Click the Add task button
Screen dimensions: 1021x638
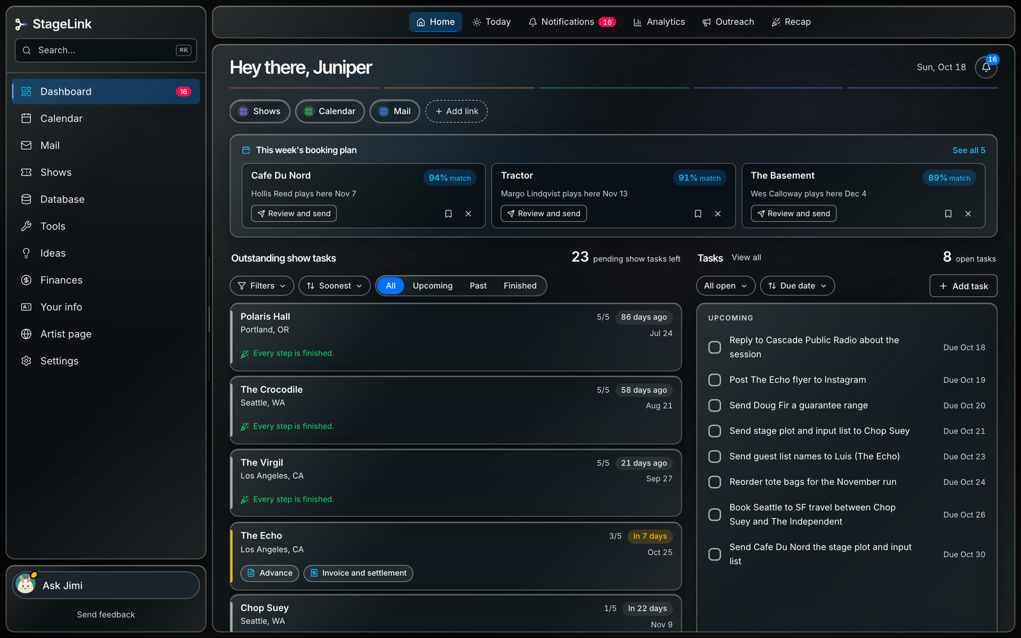pyautogui.click(x=963, y=286)
